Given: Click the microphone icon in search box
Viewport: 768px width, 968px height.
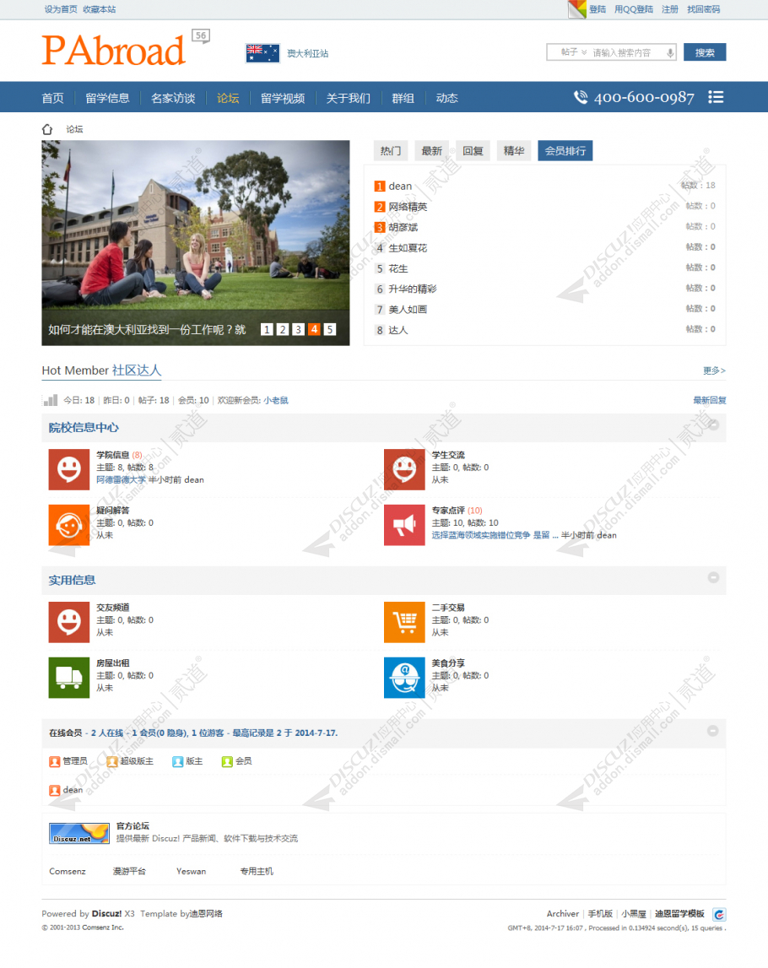Looking at the screenshot, I should coord(670,52).
